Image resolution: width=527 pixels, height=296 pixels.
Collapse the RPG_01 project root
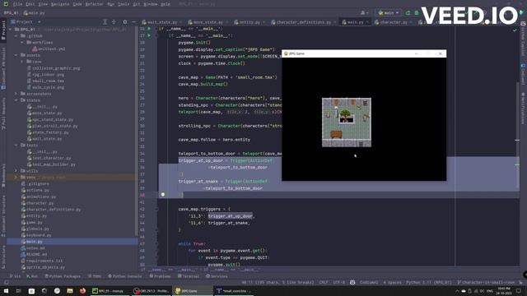tap(10, 30)
